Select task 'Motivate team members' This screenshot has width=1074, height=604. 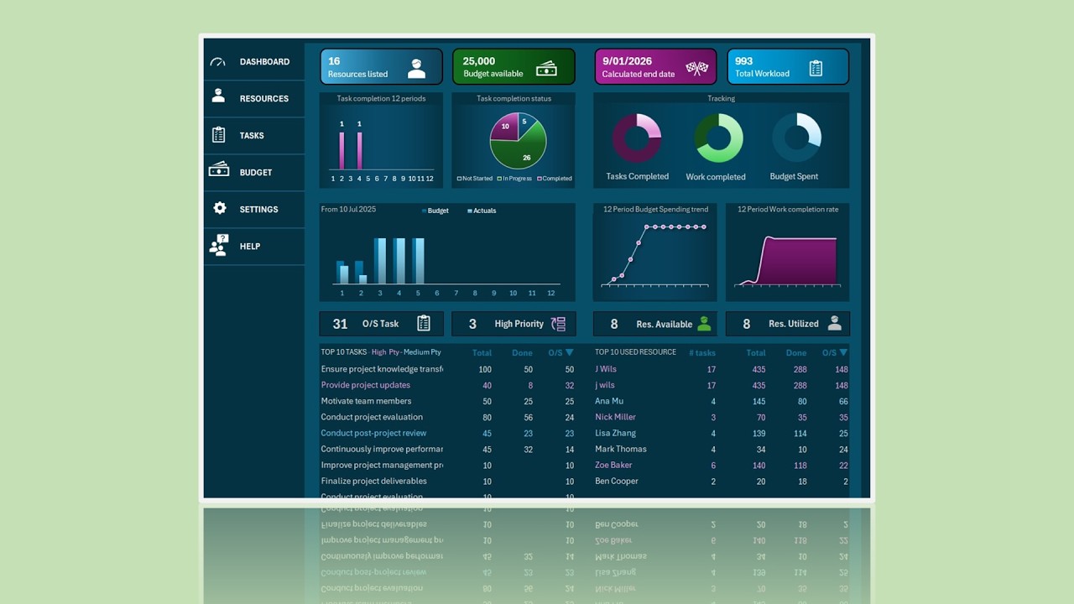point(366,401)
